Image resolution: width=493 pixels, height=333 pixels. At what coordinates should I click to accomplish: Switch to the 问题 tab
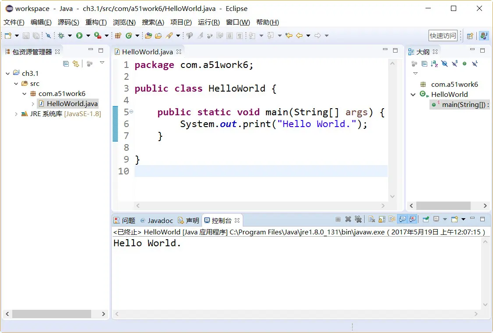click(x=124, y=220)
